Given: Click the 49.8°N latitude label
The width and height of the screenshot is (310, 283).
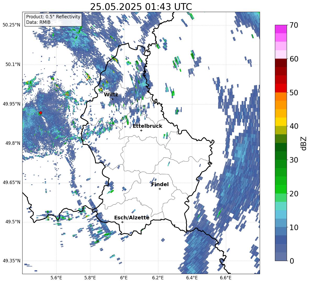Looking at the screenshot, I should point(13,143).
